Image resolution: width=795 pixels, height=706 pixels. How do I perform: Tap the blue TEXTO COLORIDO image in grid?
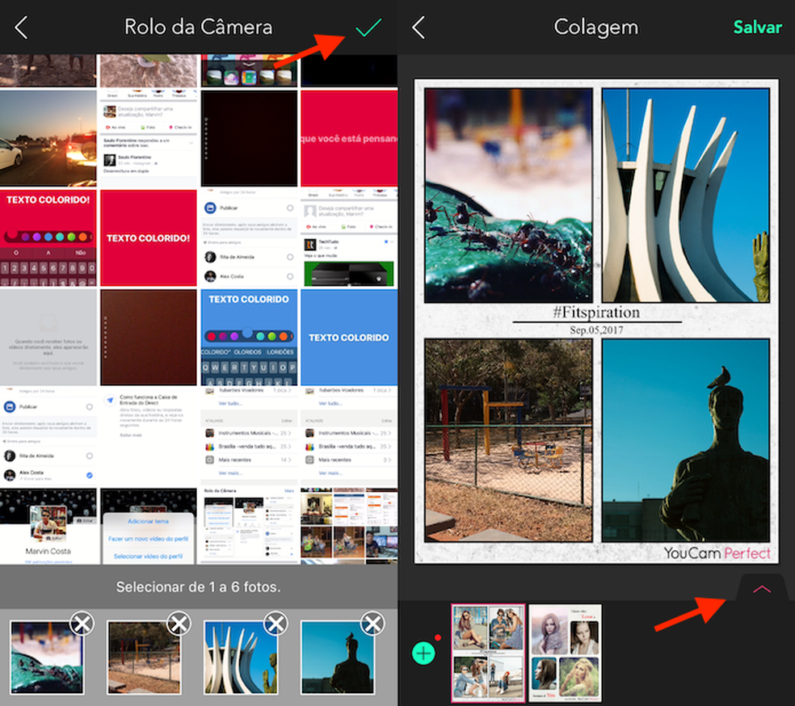(x=349, y=337)
